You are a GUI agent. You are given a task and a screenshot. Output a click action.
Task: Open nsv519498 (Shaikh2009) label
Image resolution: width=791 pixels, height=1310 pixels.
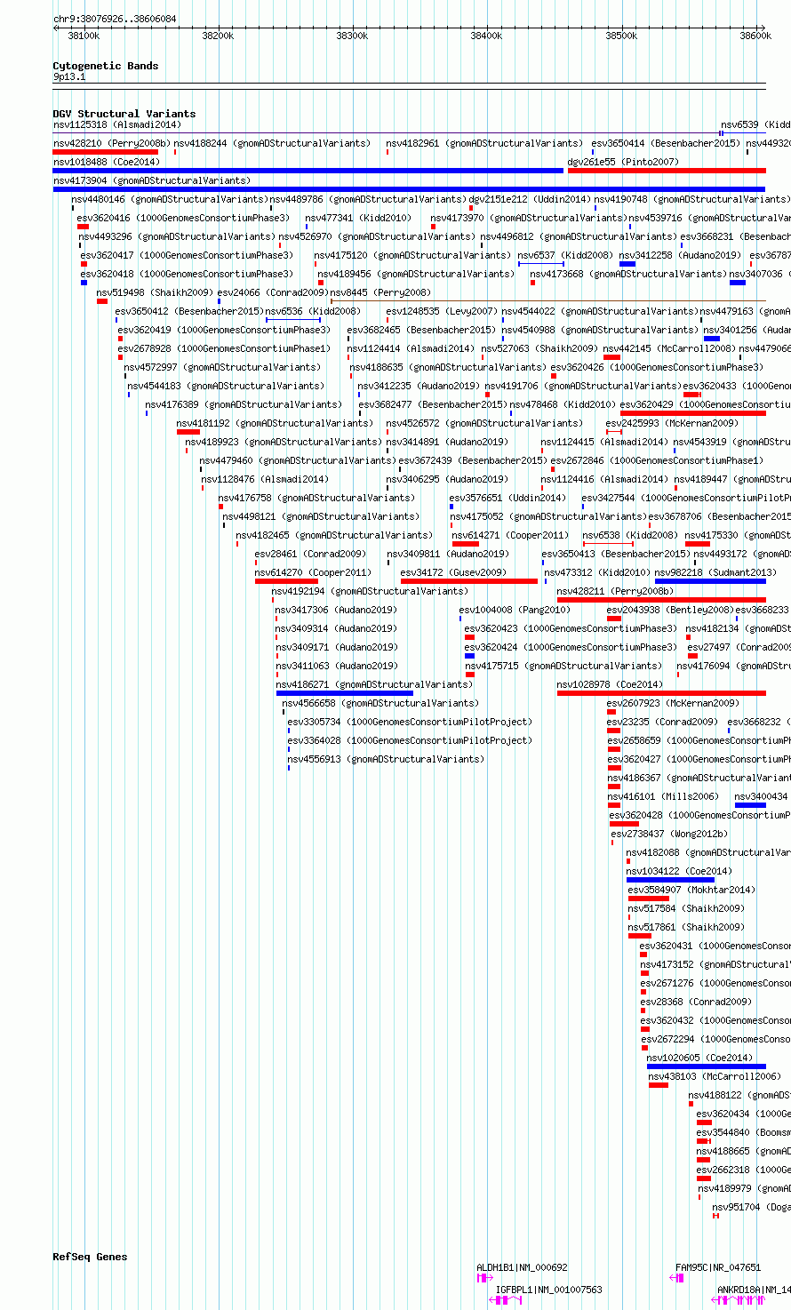[x=155, y=292]
